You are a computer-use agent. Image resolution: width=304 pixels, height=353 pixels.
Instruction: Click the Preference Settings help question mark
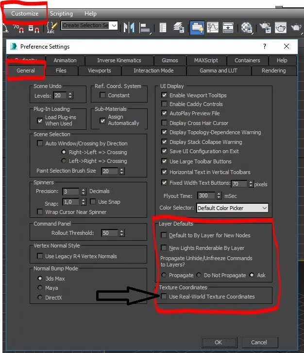point(265,46)
